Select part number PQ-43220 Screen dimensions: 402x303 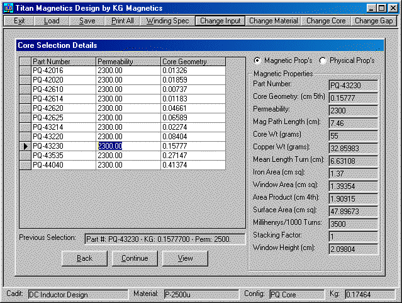tap(64, 137)
